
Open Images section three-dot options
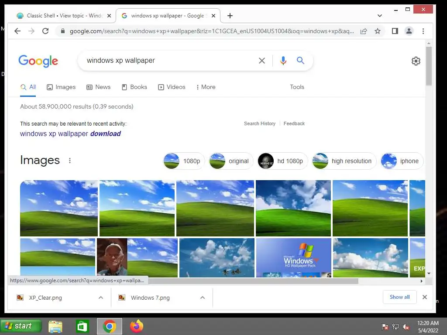[x=70, y=161]
